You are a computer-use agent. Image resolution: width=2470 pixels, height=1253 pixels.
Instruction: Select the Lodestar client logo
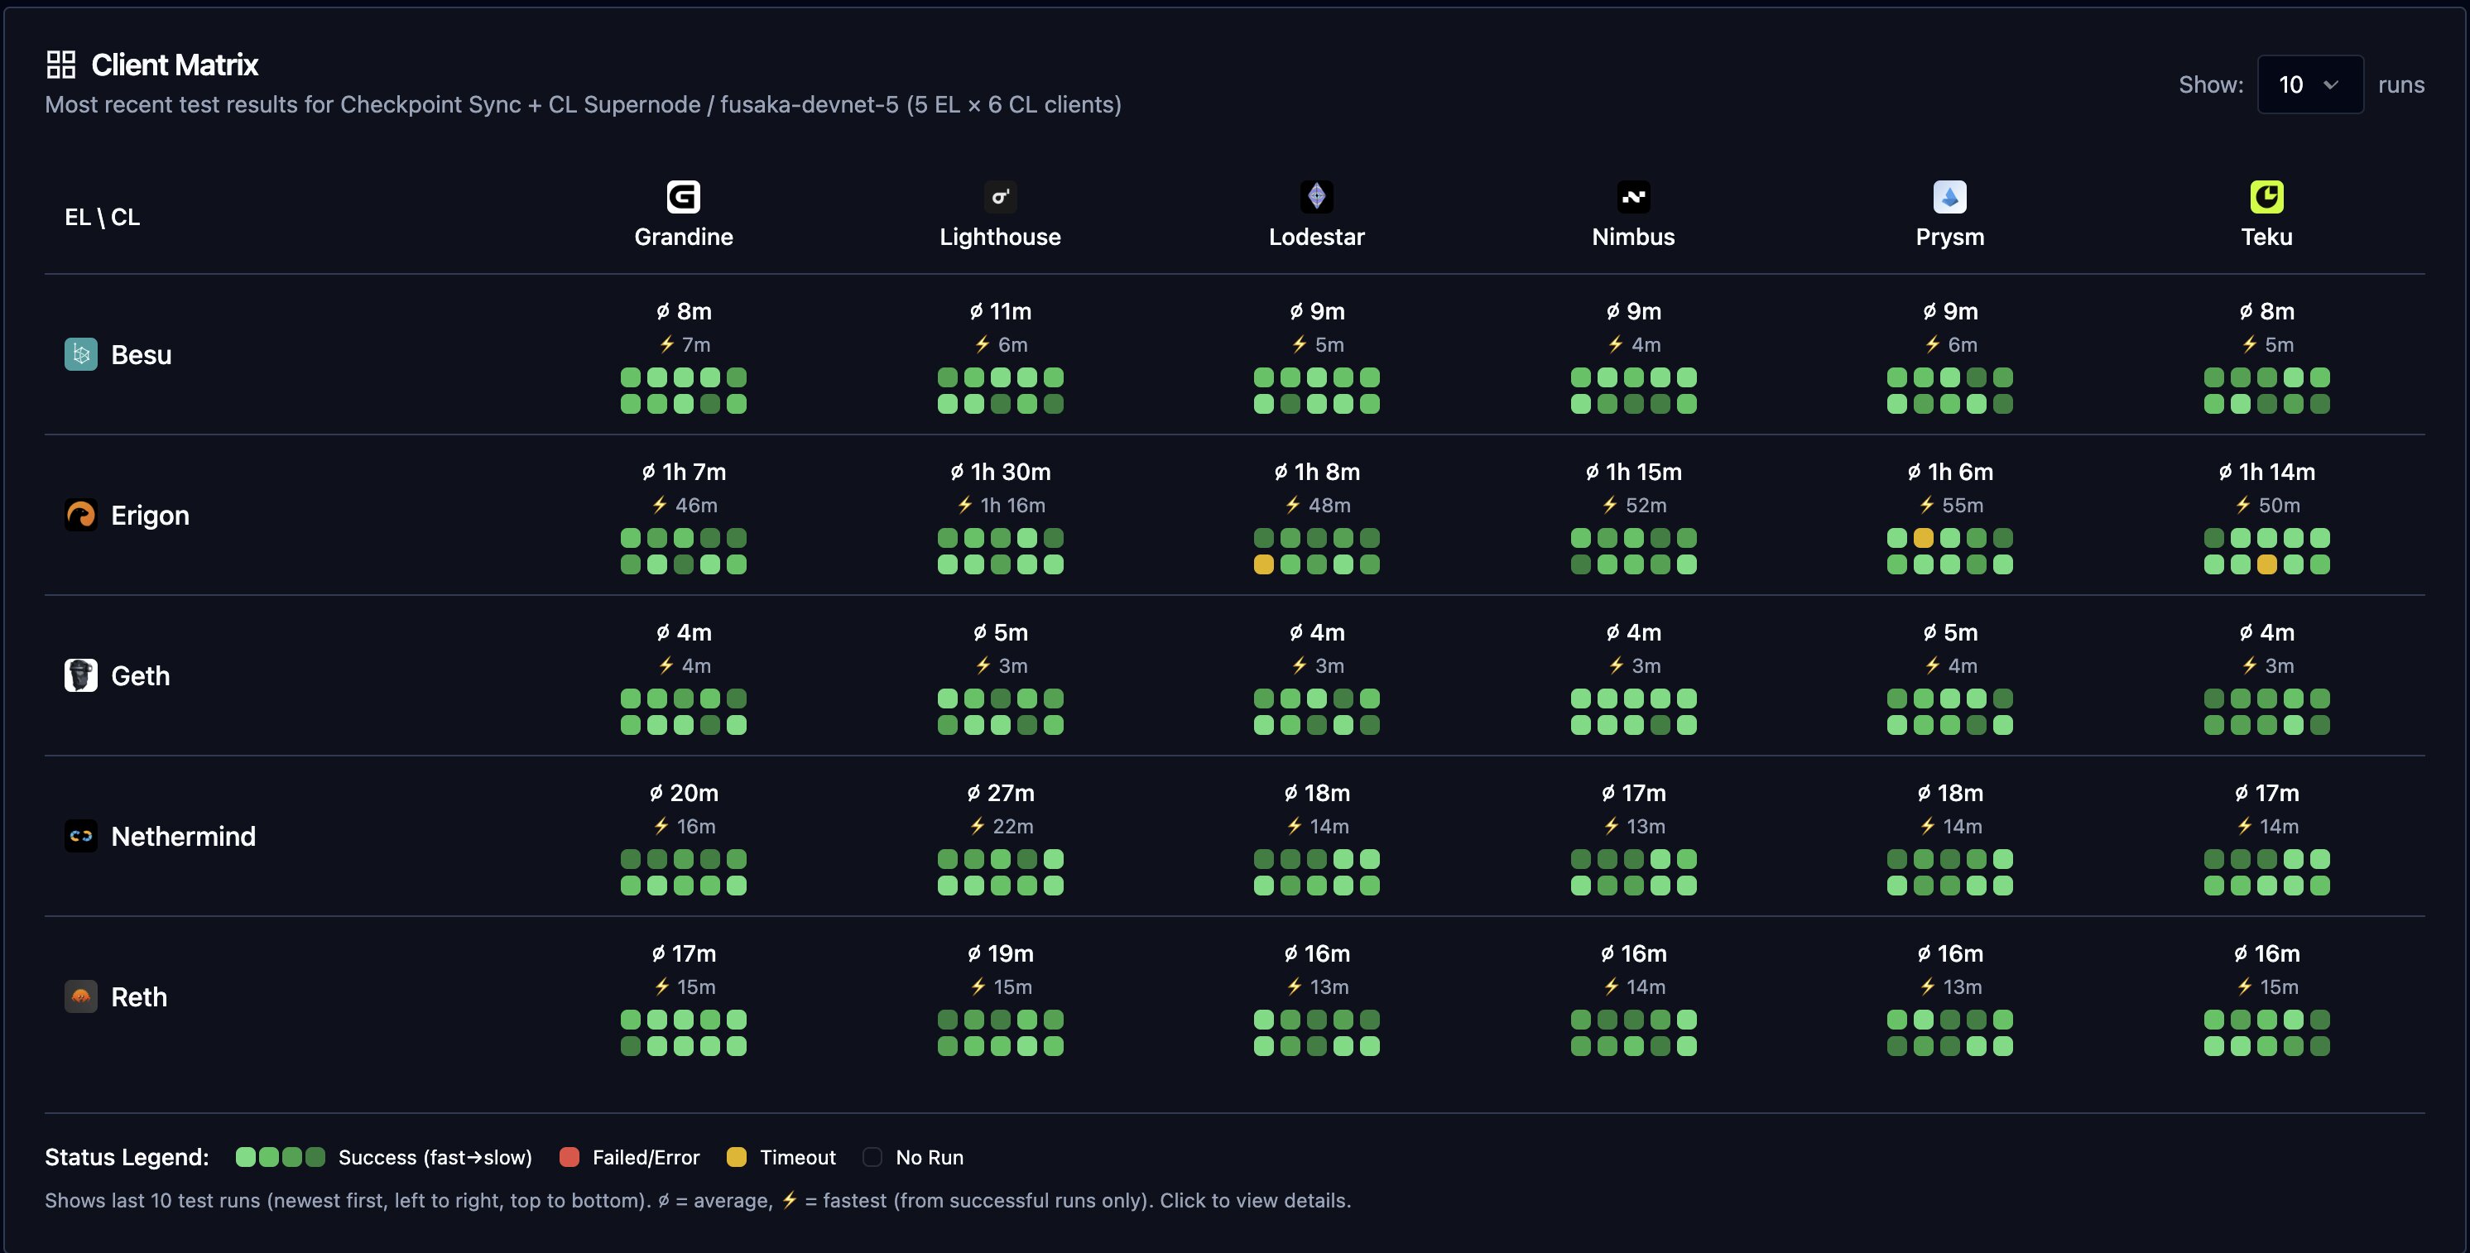pyautogui.click(x=1316, y=194)
